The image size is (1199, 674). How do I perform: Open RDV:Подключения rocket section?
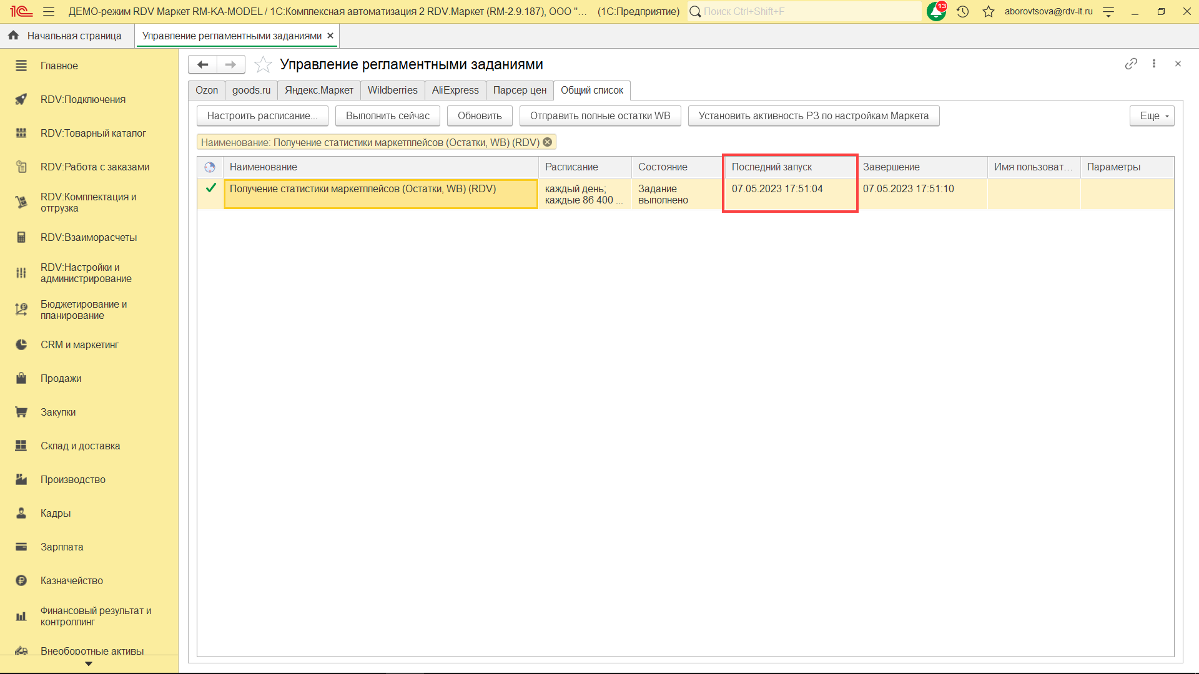pyautogui.click(x=82, y=99)
